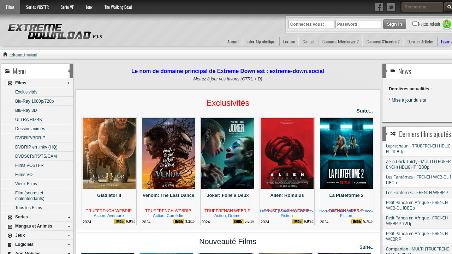Toggle the Ne pas retenir checkbox
This screenshot has width=452, height=254.
[x=415, y=24]
